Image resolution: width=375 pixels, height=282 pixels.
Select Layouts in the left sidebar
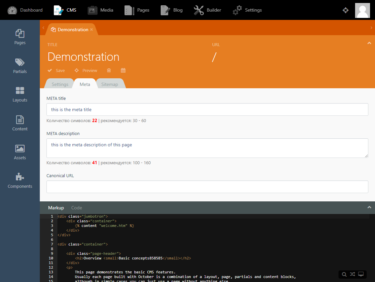pyautogui.click(x=20, y=95)
